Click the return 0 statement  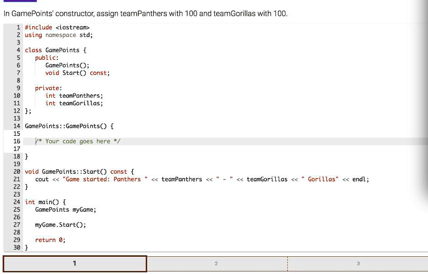coord(50,239)
